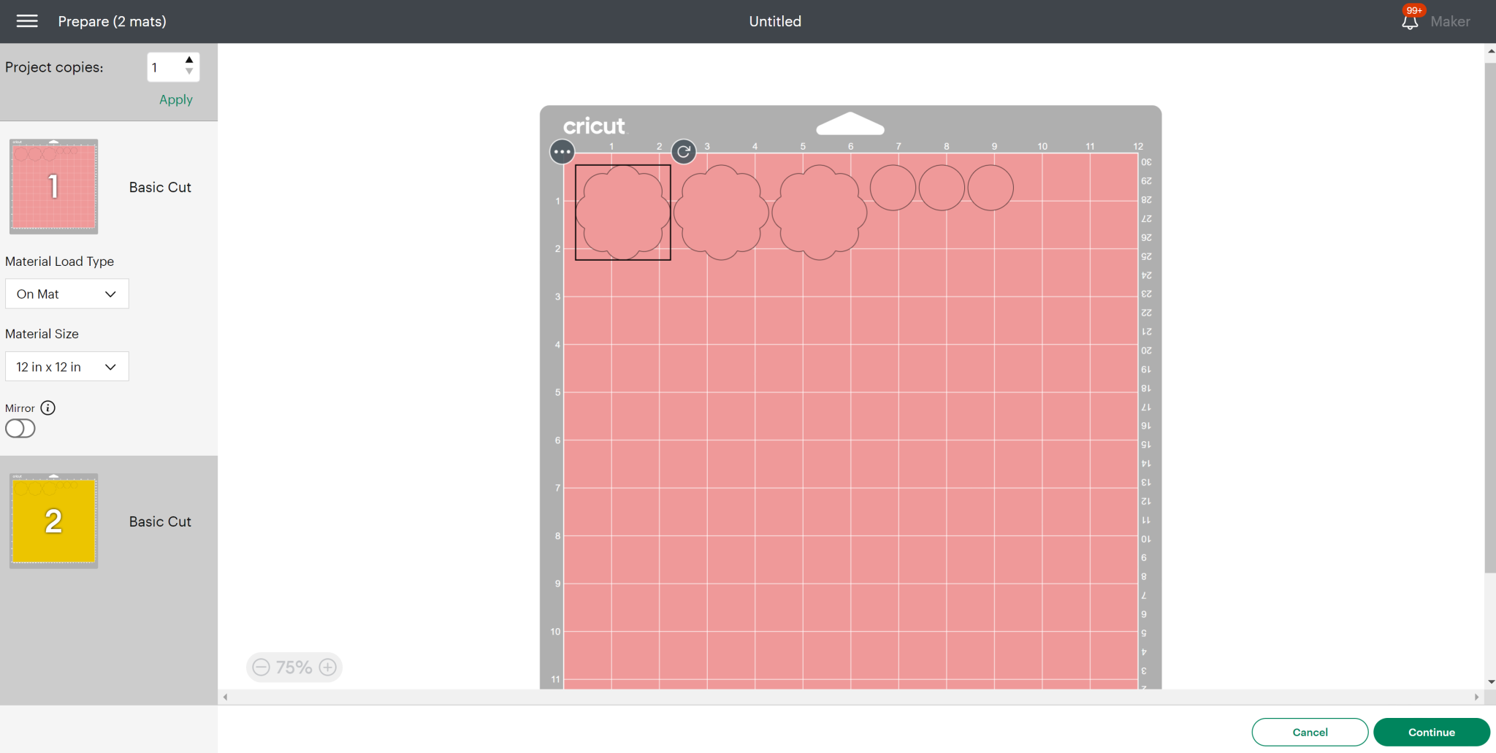
Task: Select the second scalloped shape on mat
Action: [721, 213]
